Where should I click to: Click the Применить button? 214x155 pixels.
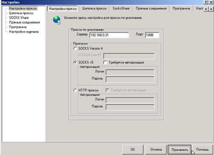coord(180,150)
